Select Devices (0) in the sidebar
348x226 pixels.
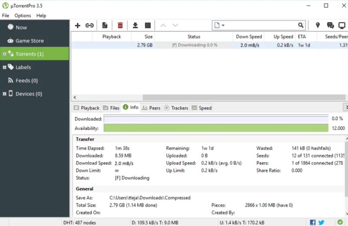click(x=35, y=94)
